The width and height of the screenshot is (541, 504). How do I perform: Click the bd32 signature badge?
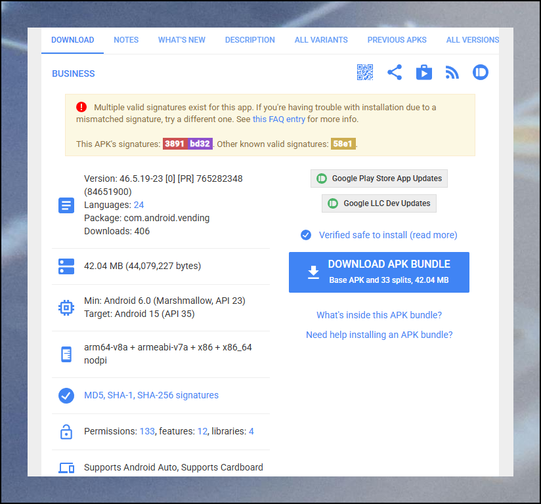200,144
